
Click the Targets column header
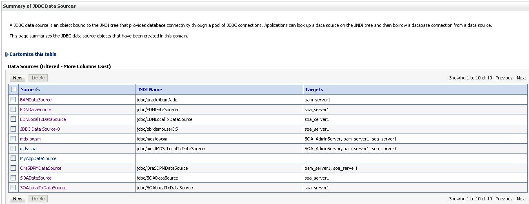[x=313, y=90]
